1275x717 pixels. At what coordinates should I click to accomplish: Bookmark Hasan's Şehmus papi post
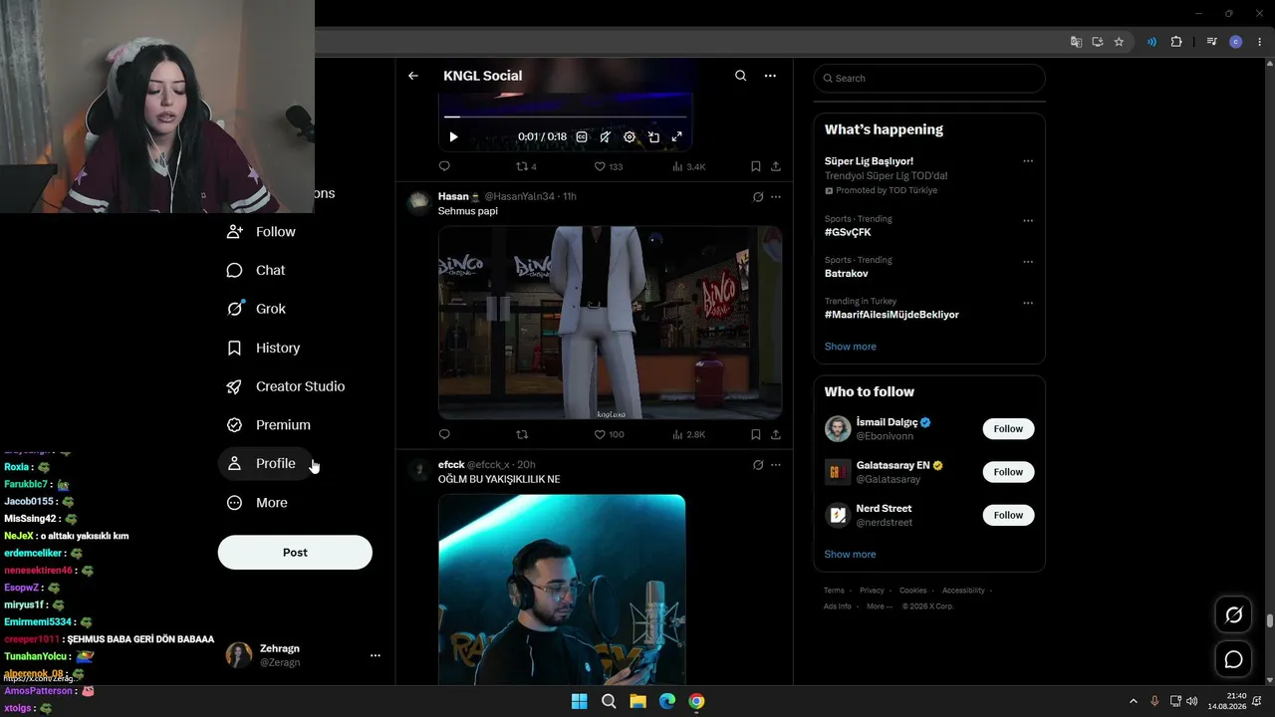click(x=756, y=434)
